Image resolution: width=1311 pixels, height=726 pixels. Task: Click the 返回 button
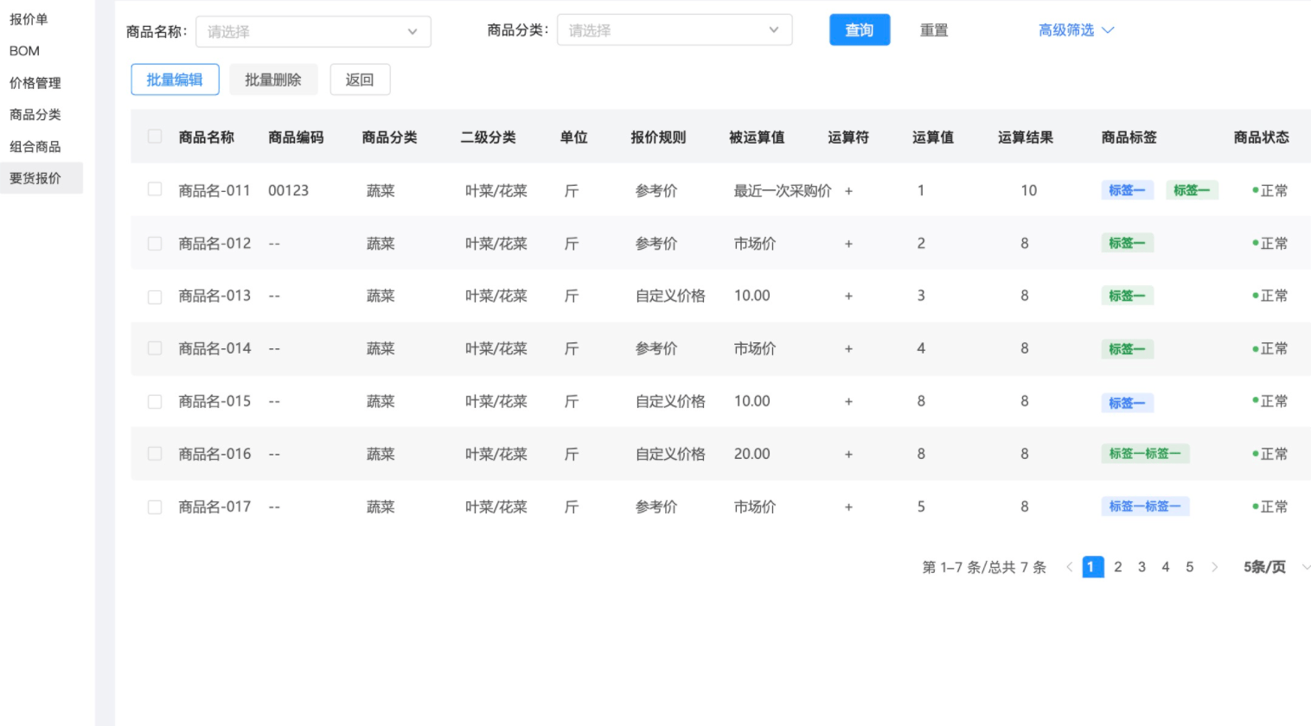[x=360, y=80]
